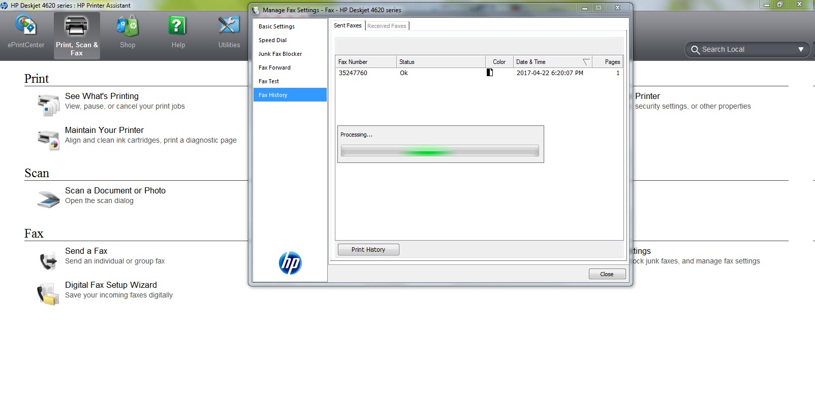Select Fax History in sidebar

tap(290, 95)
